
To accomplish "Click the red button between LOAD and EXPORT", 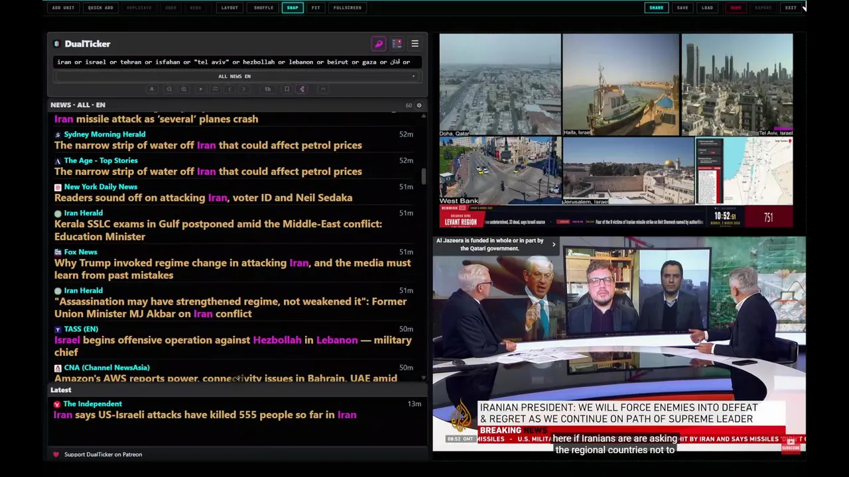I will (736, 8).
